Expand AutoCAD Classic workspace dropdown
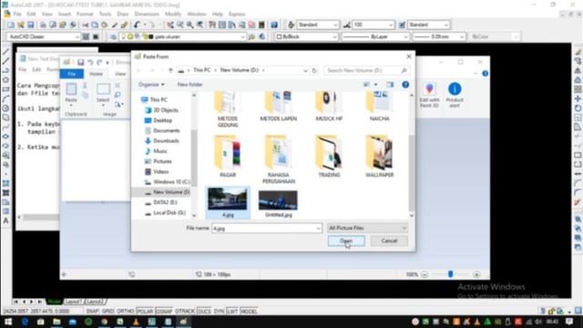 pyautogui.click(x=77, y=36)
